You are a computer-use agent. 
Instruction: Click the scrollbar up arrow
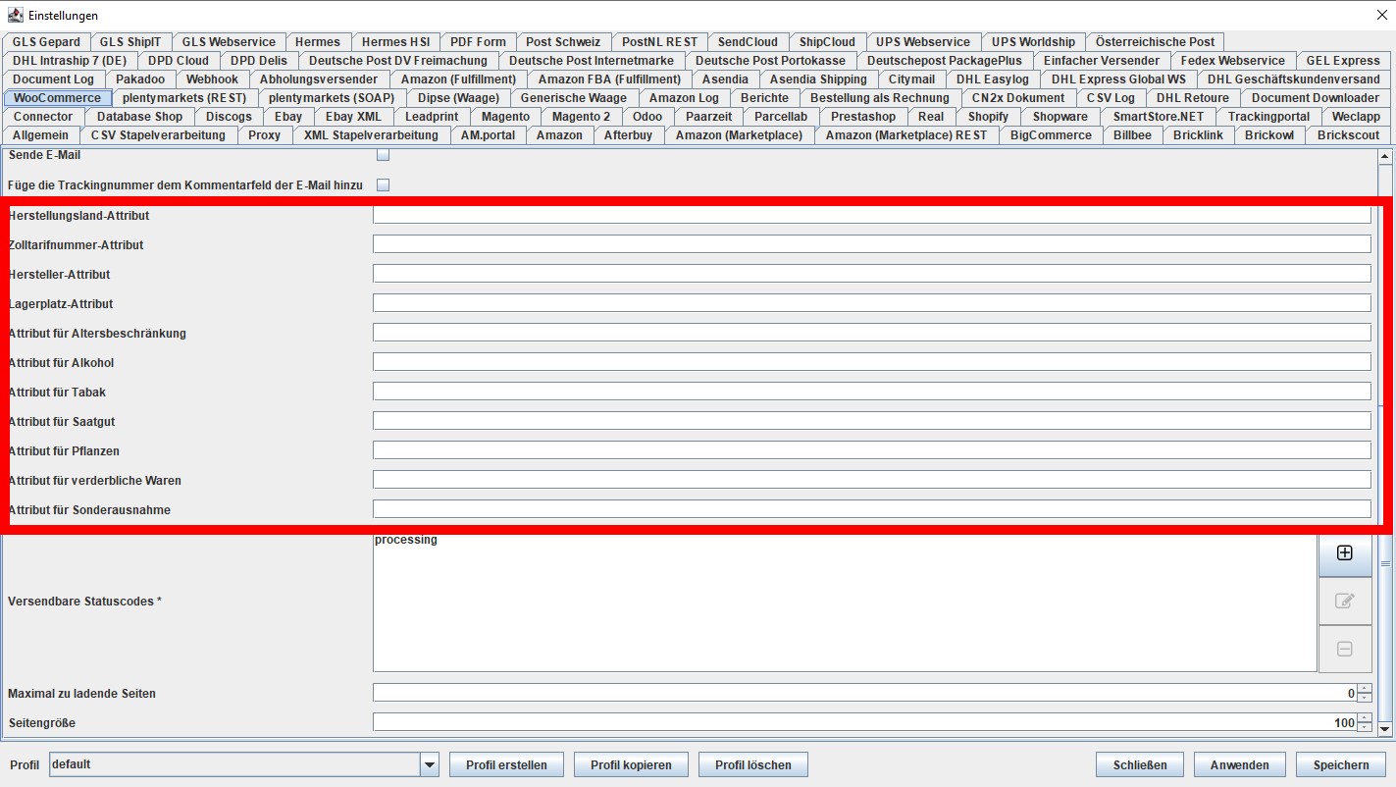click(x=1385, y=156)
